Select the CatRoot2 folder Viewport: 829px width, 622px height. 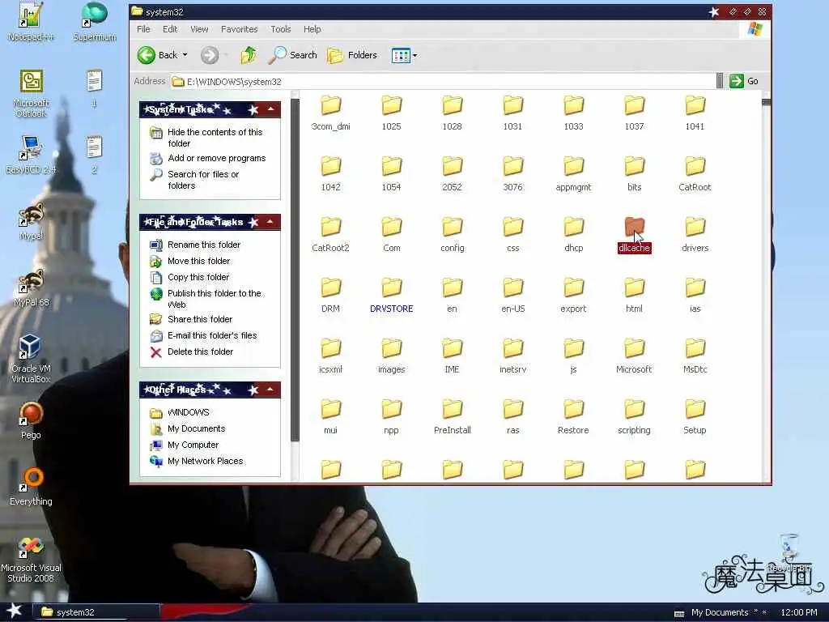331,234
